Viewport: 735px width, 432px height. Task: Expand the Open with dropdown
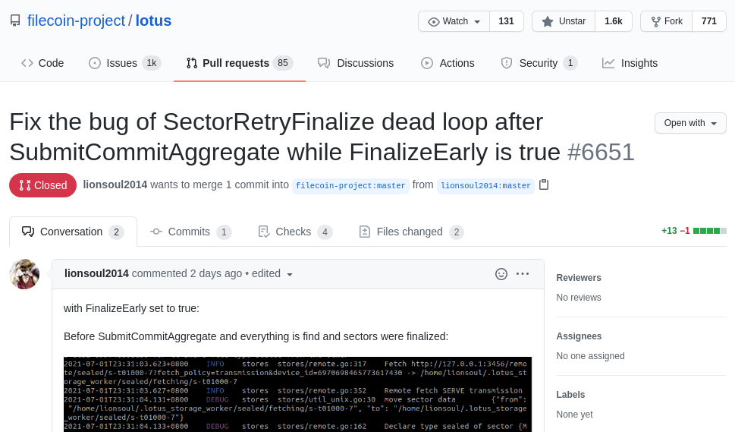tap(690, 123)
